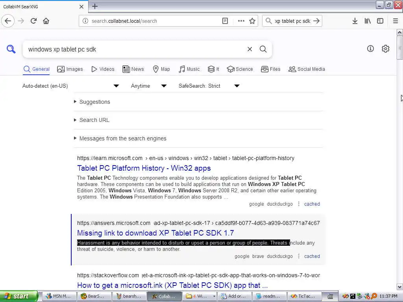403x302 pixels.
Task: Open cached copy of Missing link result
Action: [x=312, y=256]
